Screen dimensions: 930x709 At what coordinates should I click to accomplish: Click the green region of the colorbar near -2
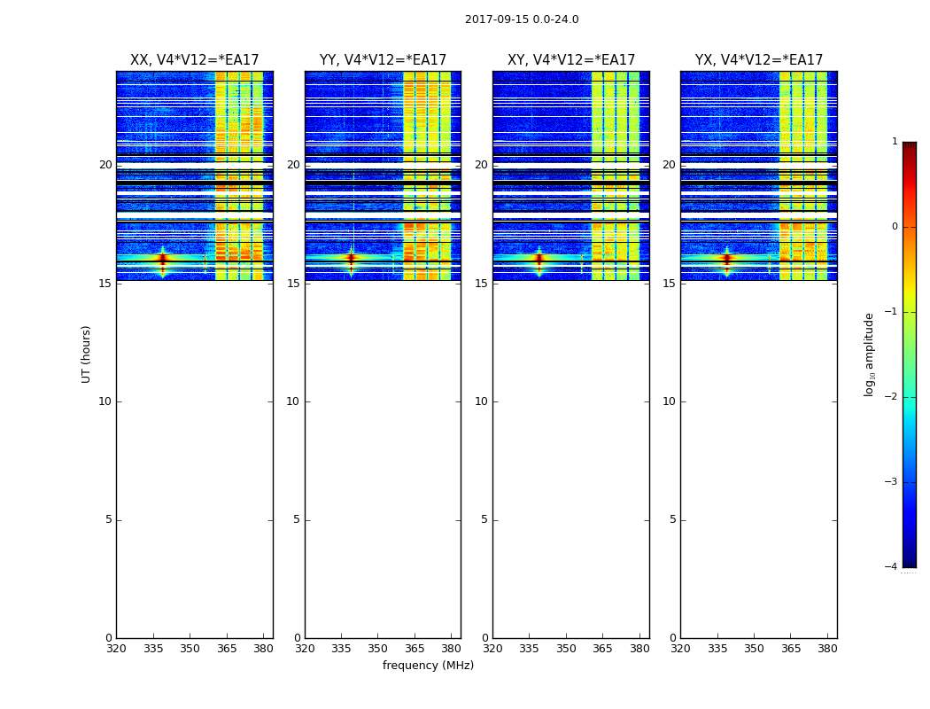910,396
